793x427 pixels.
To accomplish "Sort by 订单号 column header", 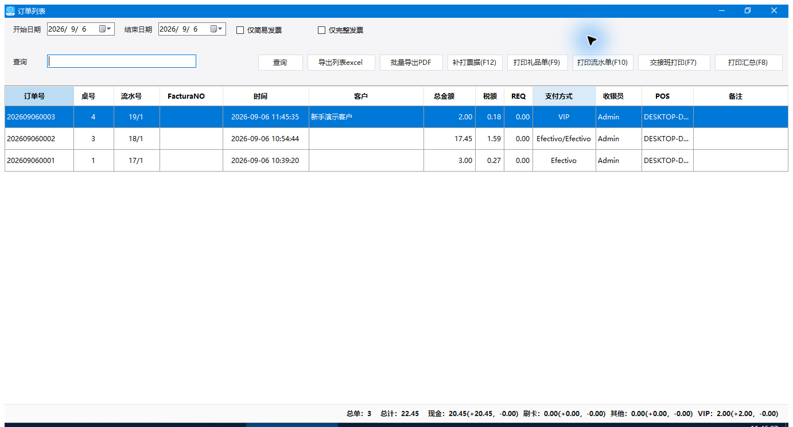I will point(40,96).
